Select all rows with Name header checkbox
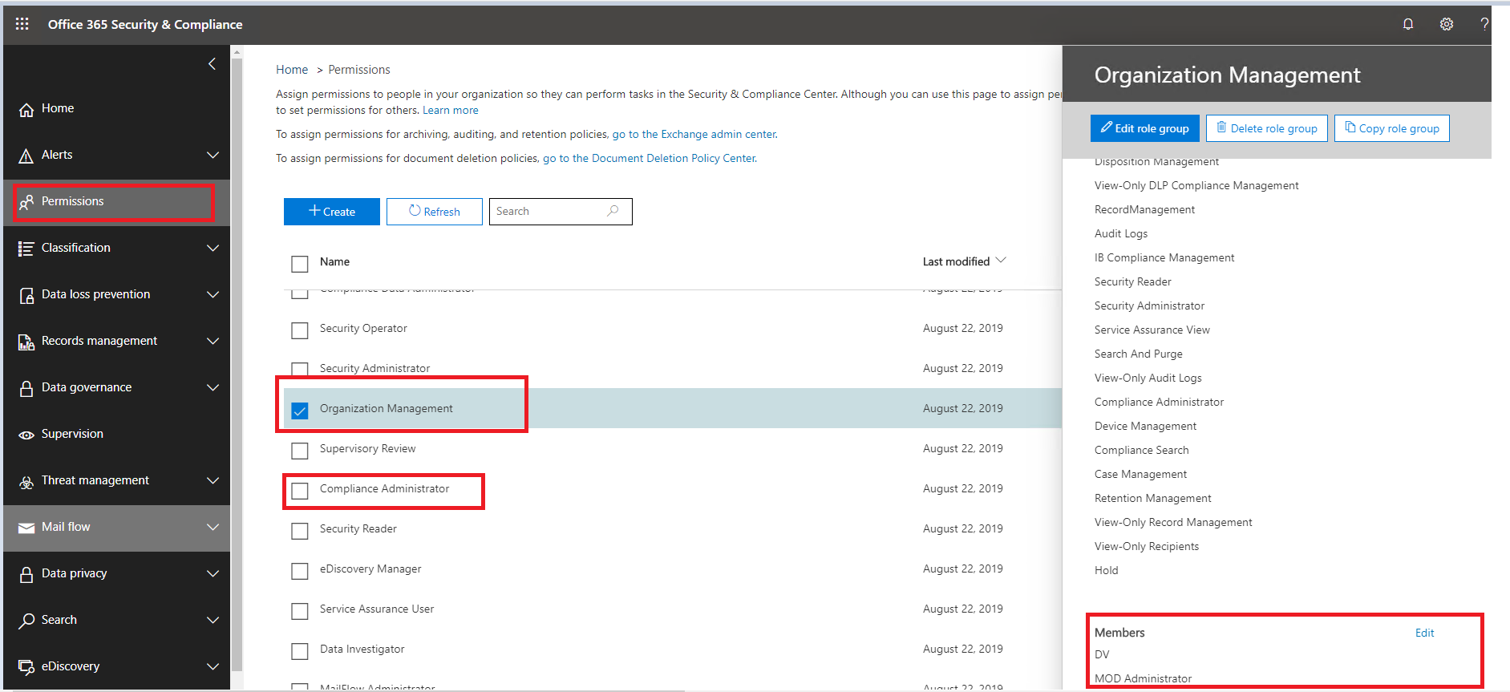 tap(300, 264)
